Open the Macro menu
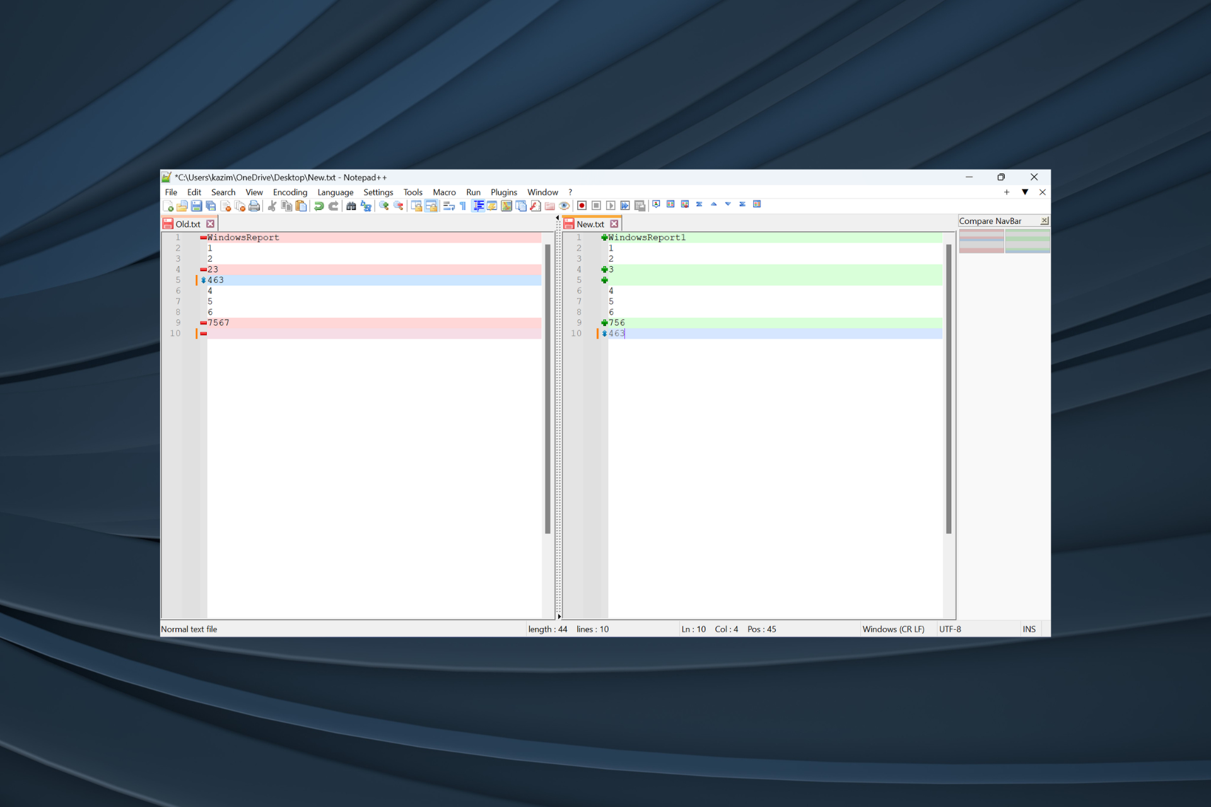This screenshot has height=807, width=1211. [x=444, y=192]
